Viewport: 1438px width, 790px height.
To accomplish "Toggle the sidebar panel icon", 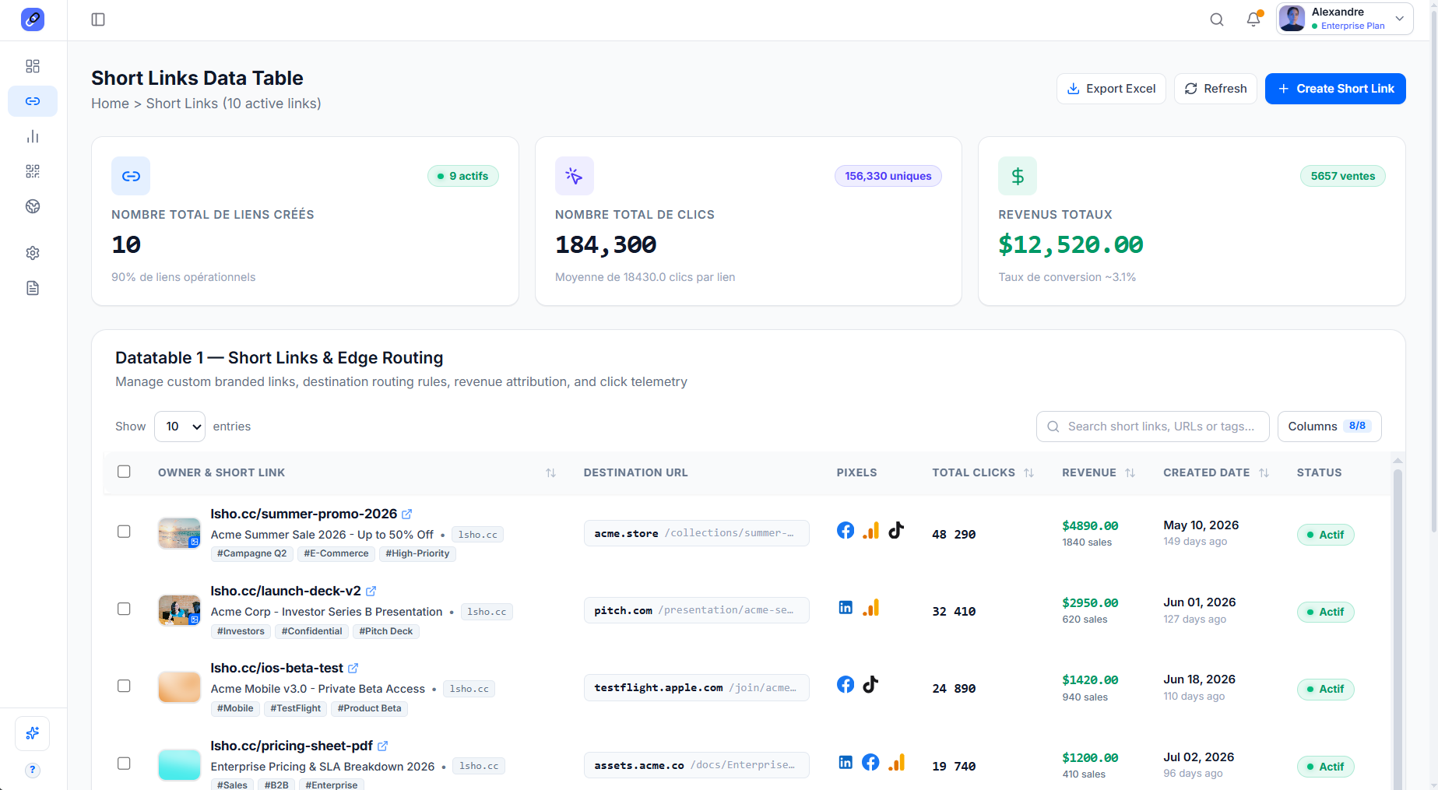I will pyautogui.click(x=98, y=19).
